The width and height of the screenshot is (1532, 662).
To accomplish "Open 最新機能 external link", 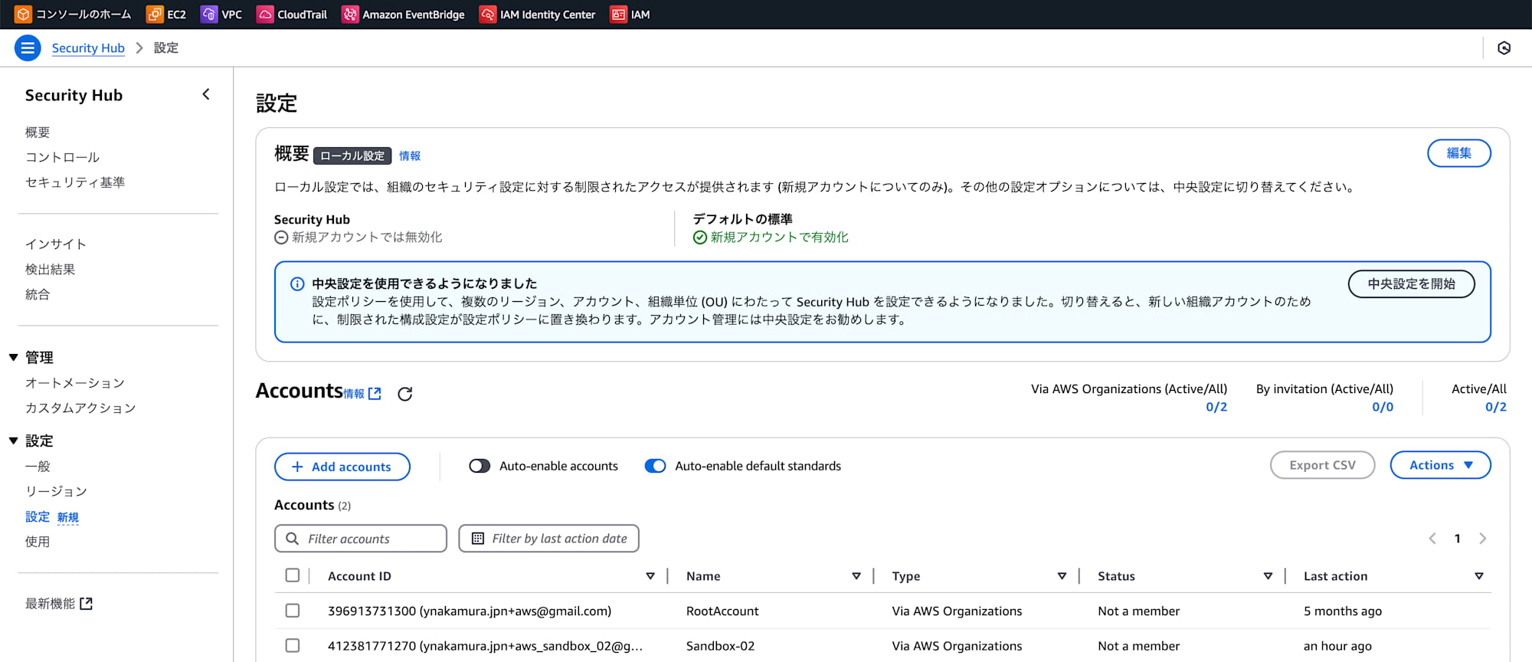I will click(x=59, y=604).
